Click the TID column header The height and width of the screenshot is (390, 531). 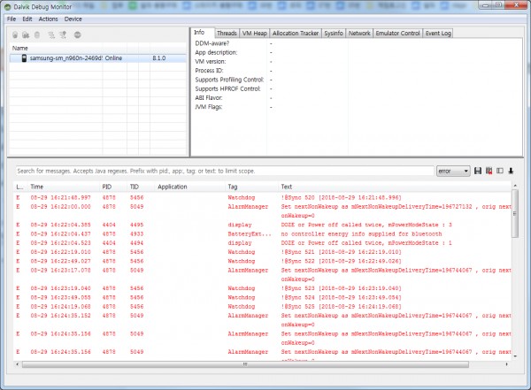click(x=135, y=187)
